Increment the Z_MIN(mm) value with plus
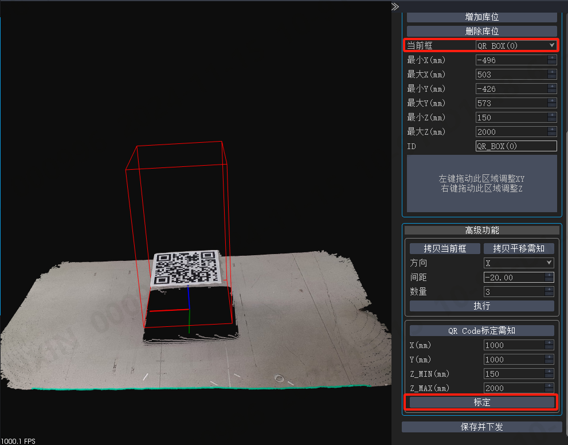The height and width of the screenshot is (445, 568). click(x=549, y=371)
